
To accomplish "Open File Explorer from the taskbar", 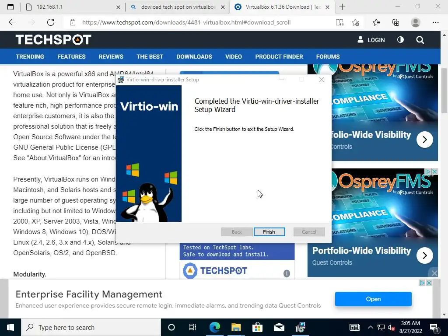I will [236, 327].
